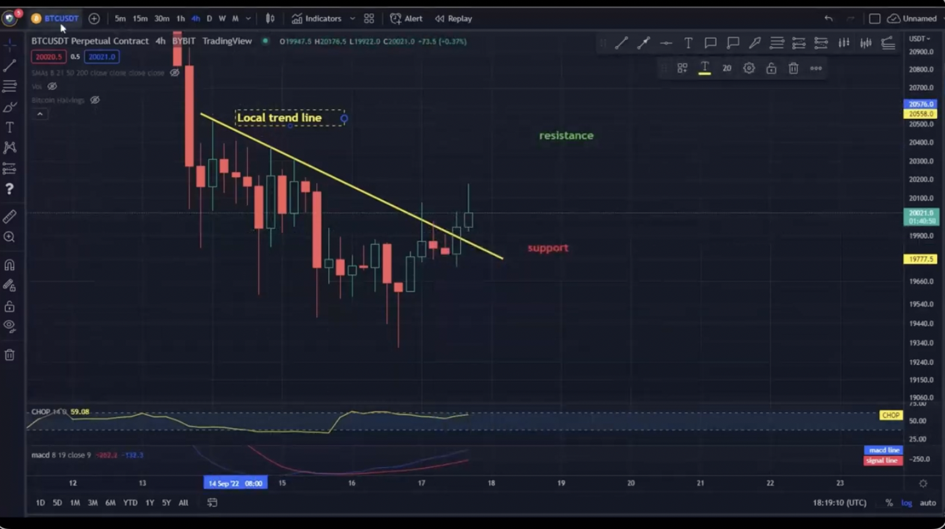This screenshot has width=945, height=529.
Task: Open the prediction and measurement tools
Action: point(9,168)
